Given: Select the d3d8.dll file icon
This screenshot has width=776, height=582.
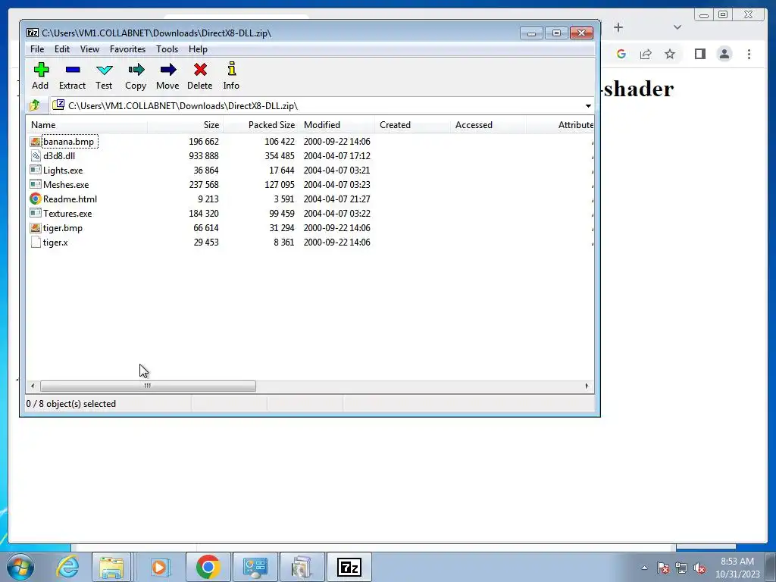Looking at the screenshot, I should [x=35, y=156].
